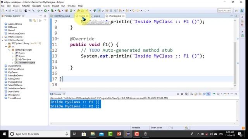
Task: Click the Open Type icon in toolbar
Action: point(78,10)
